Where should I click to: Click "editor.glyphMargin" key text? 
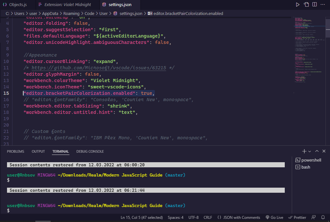tap(51, 74)
